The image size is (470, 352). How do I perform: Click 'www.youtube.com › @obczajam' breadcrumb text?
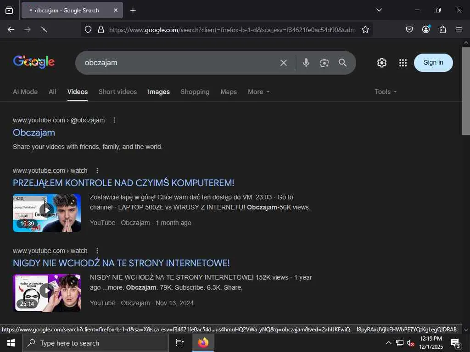(59, 121)
